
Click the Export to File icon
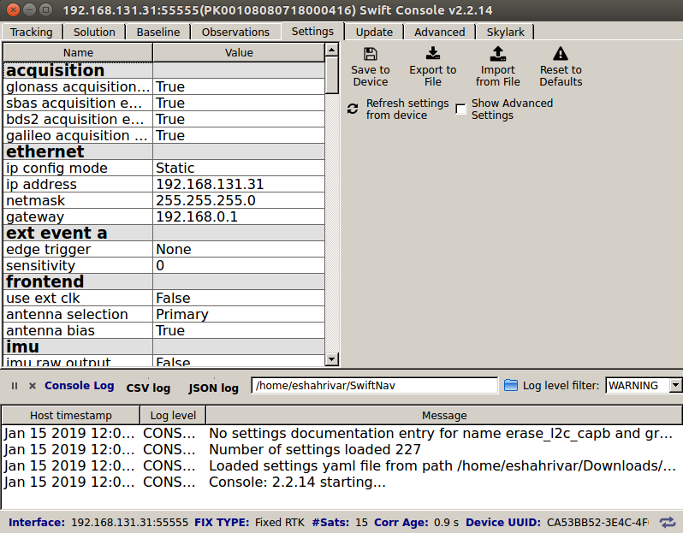[x=432, y=54]
